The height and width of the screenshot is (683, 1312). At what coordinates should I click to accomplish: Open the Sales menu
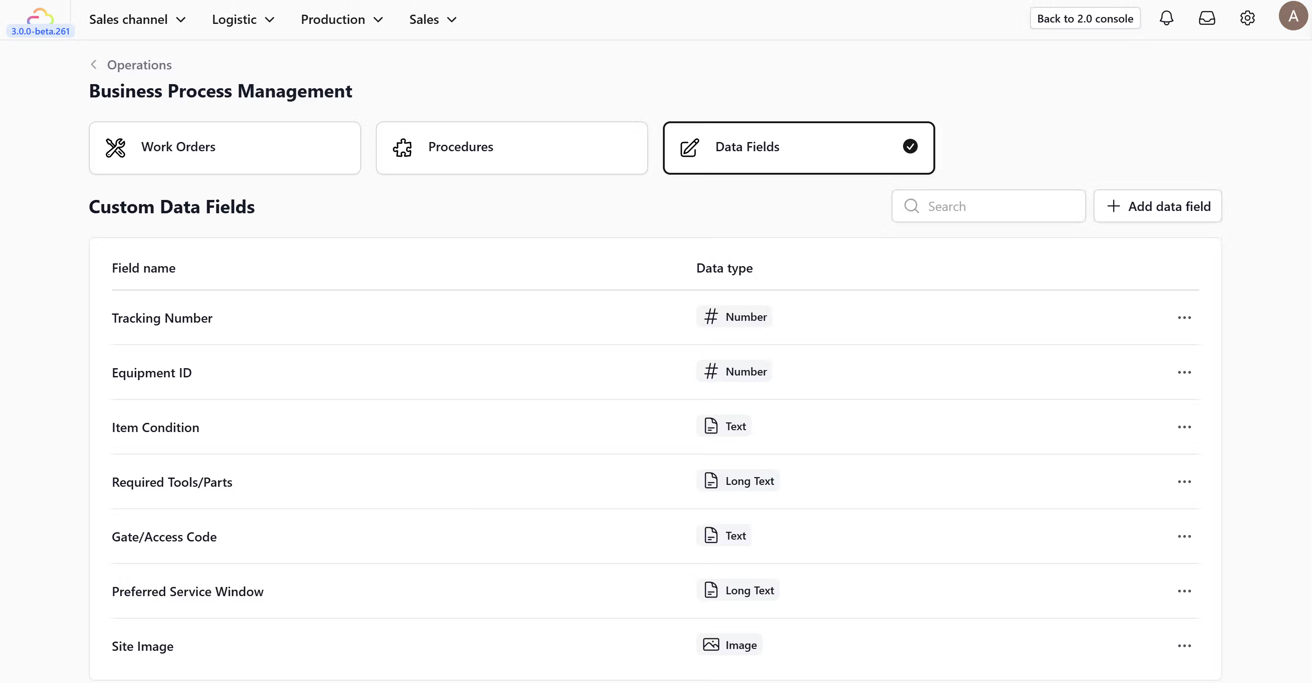(432, 19)
